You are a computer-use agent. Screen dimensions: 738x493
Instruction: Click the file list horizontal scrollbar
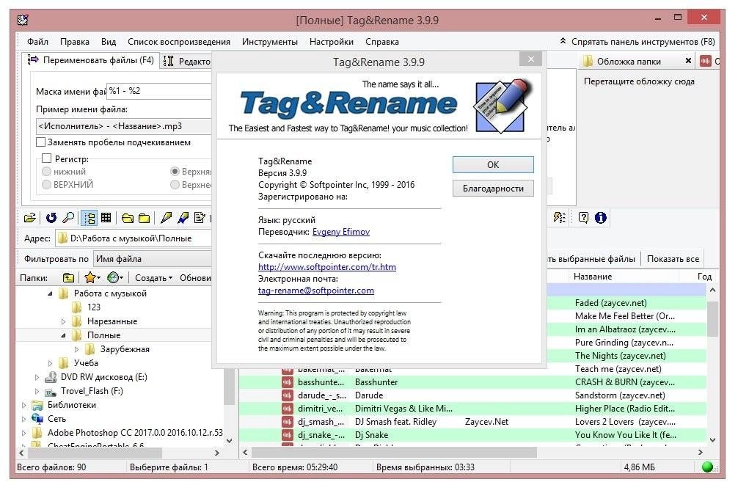[x=394, y=453]
